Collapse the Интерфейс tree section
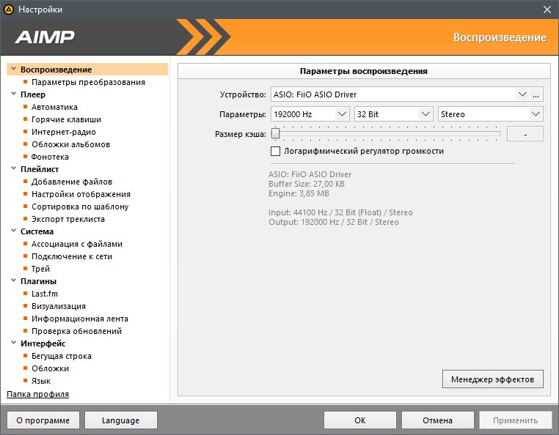This screenshot has height=435, width=559. [x=13, y=343]
